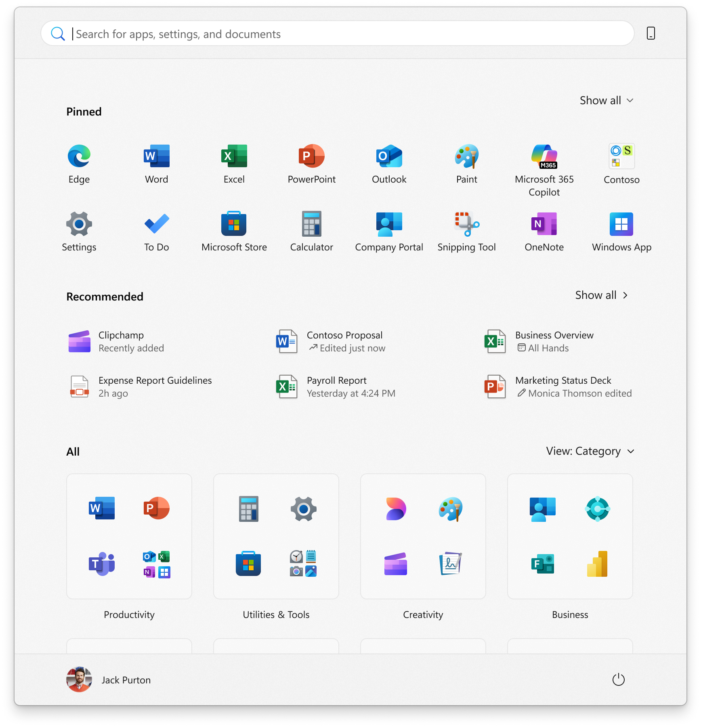Launch the Windows App
The image size is (701, 727).
(622, 231)
